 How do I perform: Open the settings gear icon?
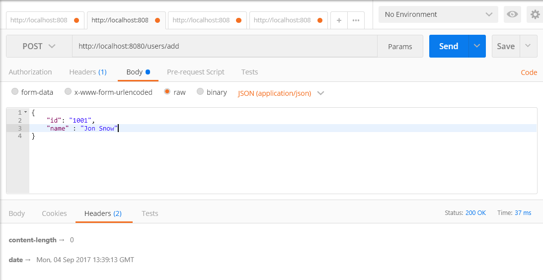coord(535,14)
